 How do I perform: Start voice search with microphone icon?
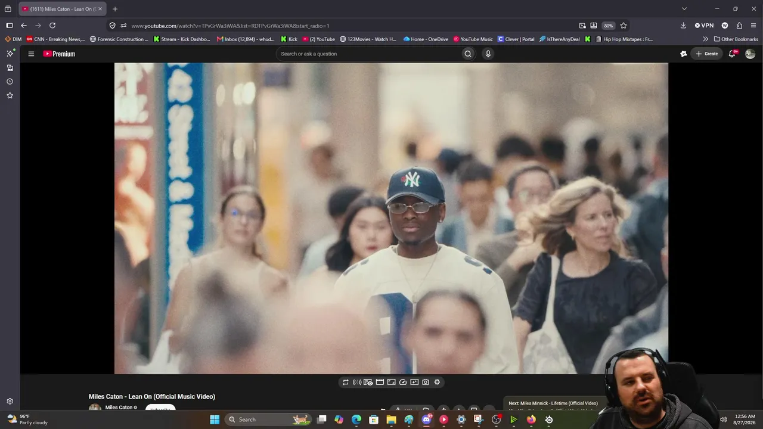(488, 54)
